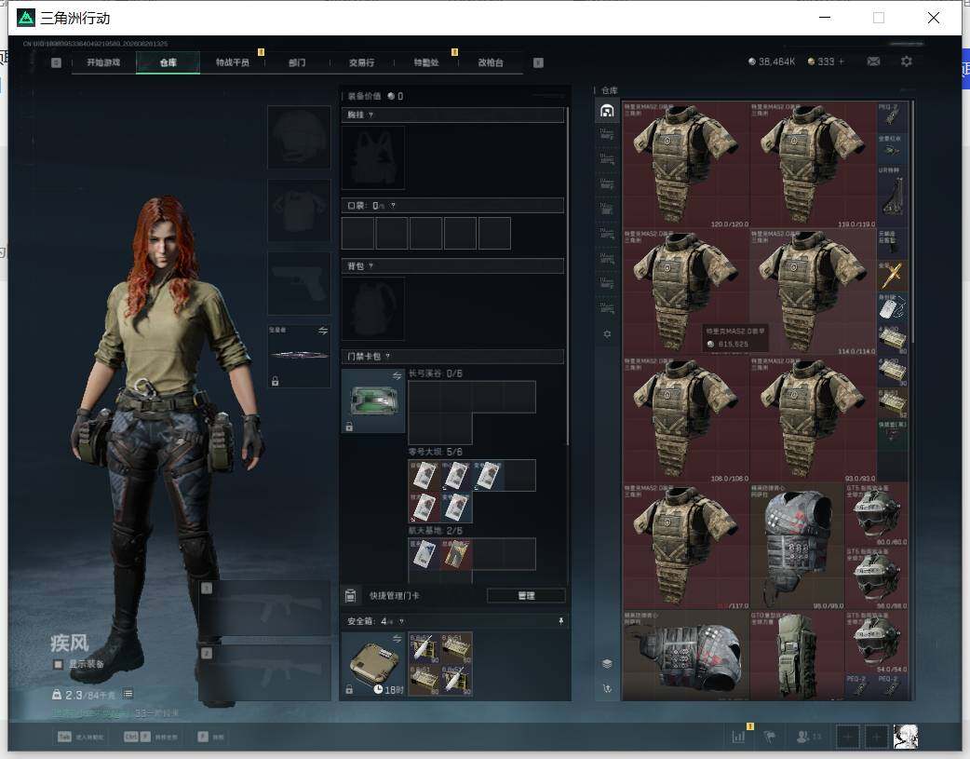Click the stack layers icon in warehouse sidebar
The image size is (970, 759).
click(x=607, y=664)
